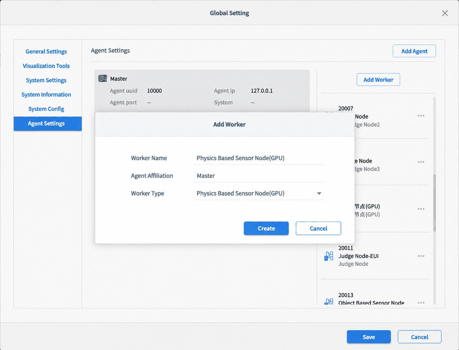Open the Worker Type dropdown
Screen dimensions: 459x350
coord(259,193)
